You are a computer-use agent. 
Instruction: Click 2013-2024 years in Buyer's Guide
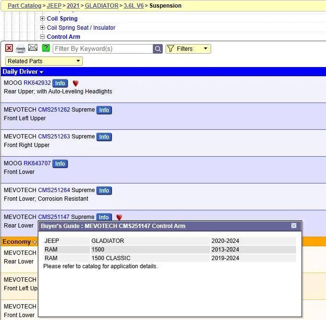(x=253, y=250)
